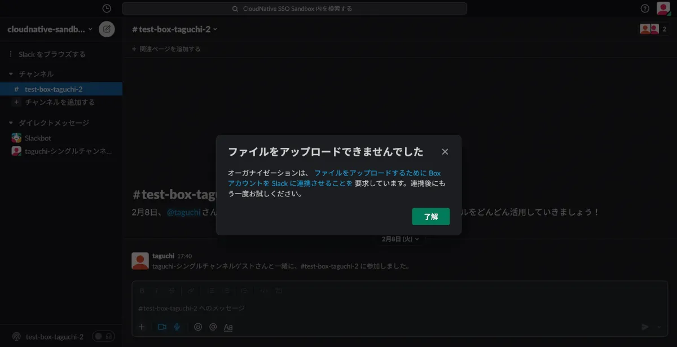Insert link using composer link icon
Screen dimensions: 677x347
(x=191, y=291)
